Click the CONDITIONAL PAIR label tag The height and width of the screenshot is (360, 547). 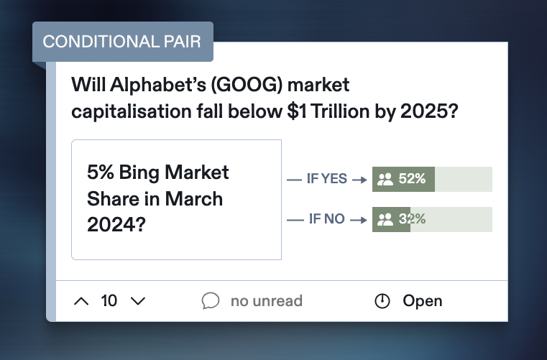pyautogui.click(x=122, y=40)
